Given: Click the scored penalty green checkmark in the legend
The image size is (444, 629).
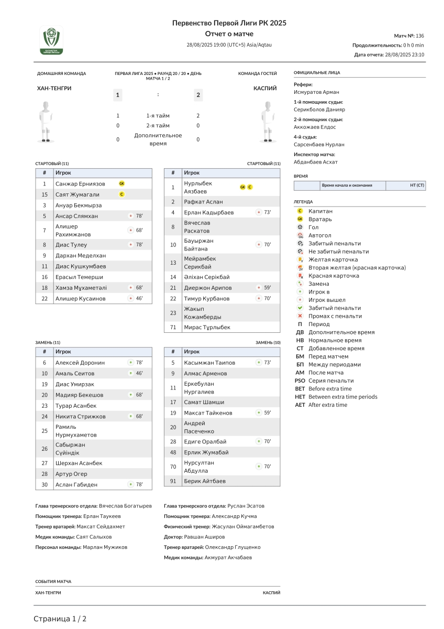Looking at the screenshot, I should pos(300,308).
